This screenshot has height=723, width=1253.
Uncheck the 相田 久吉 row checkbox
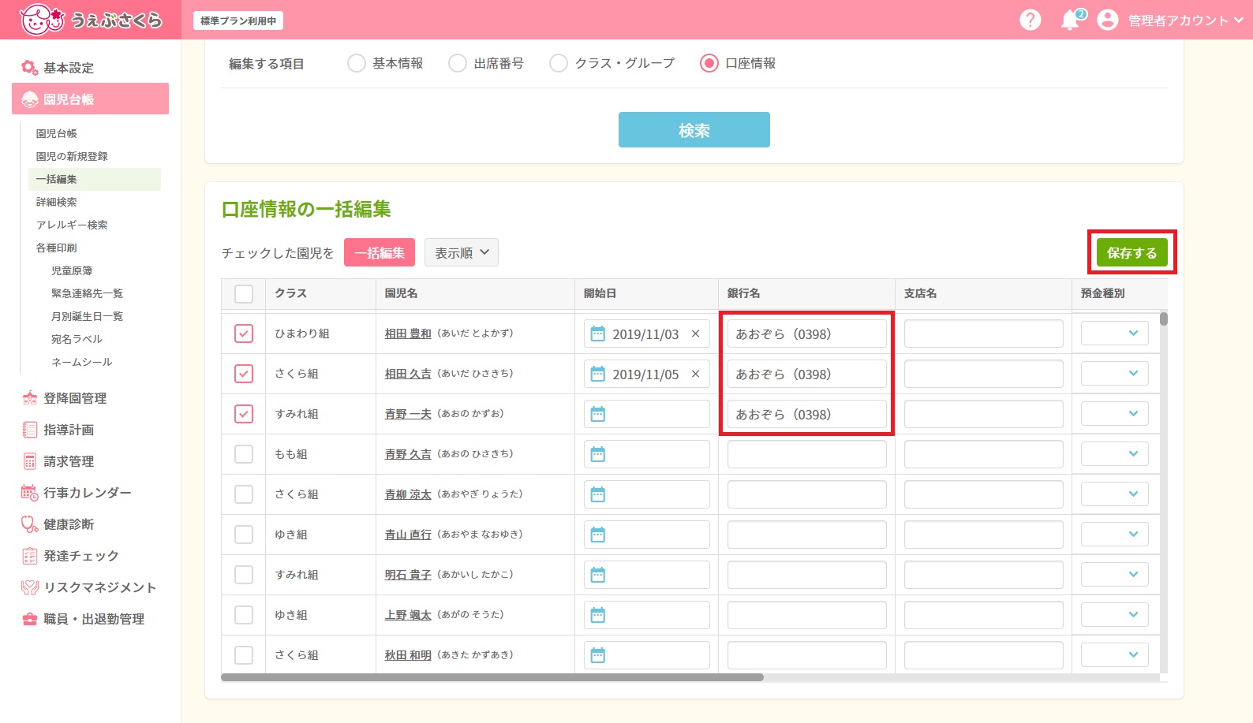244,374
